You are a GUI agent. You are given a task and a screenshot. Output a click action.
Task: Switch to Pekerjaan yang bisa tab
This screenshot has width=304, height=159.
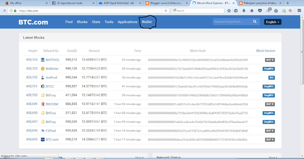260,3
